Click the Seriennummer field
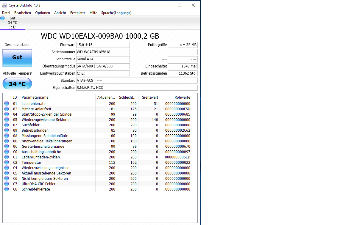This screenshot has width=343, height=225. point(103,52)
